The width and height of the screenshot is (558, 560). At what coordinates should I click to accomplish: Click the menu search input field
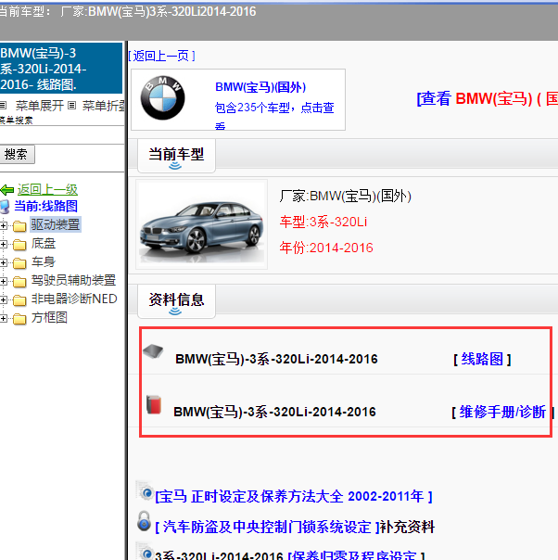coord(62,135)
